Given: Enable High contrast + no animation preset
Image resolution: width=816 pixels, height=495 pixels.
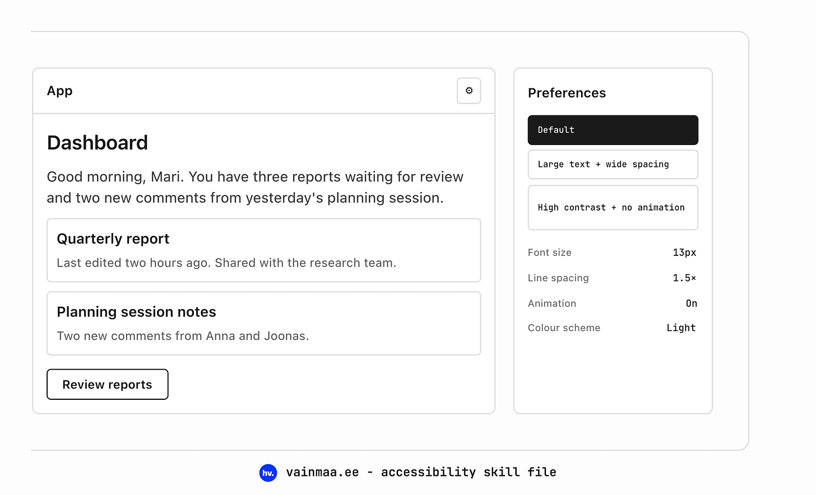Looking at the screenshot, I should click(x=613, y=207).
